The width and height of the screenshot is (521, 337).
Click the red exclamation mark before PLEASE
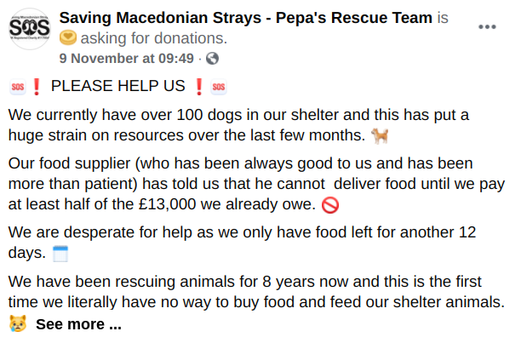pos(37,87)
